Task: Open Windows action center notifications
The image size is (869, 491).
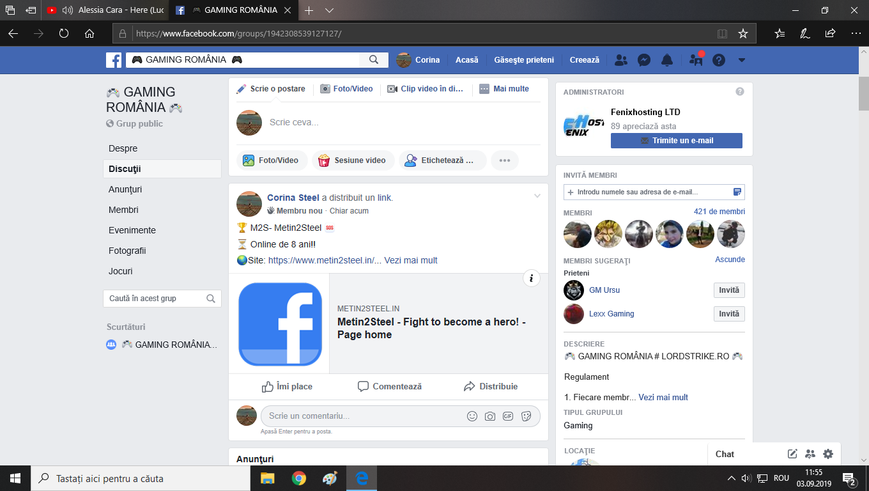Action: (850, 478)
